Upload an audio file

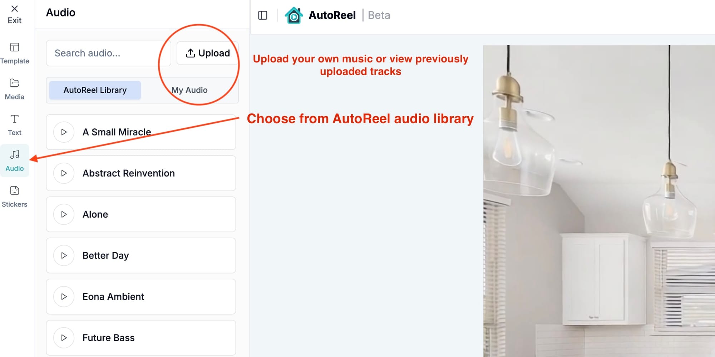coord(208,53)
